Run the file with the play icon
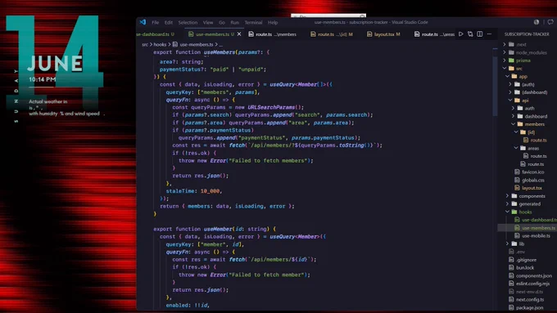Image resolution: width=557 pixels, height=313 pixels. coord(460,34)
